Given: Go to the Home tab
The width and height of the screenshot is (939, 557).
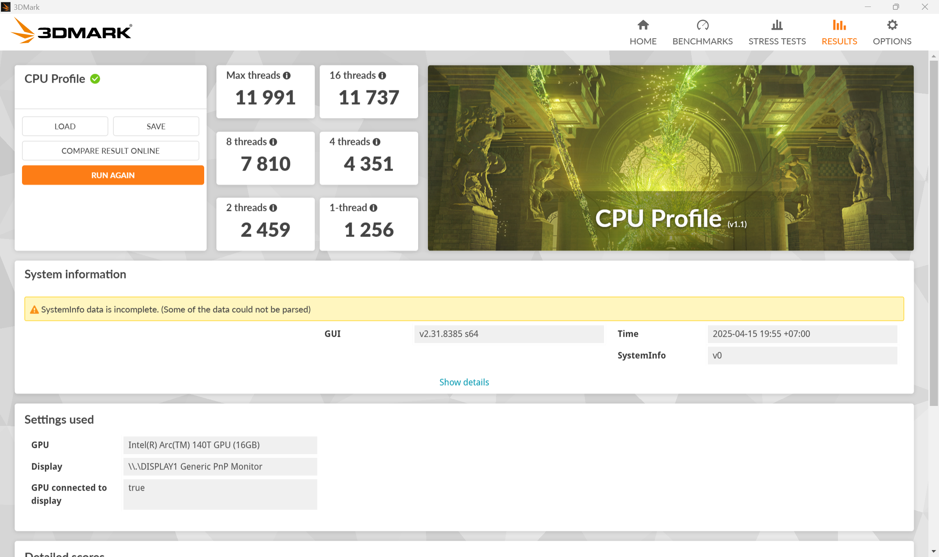Looking at the screenshot, I should [643, 33].
